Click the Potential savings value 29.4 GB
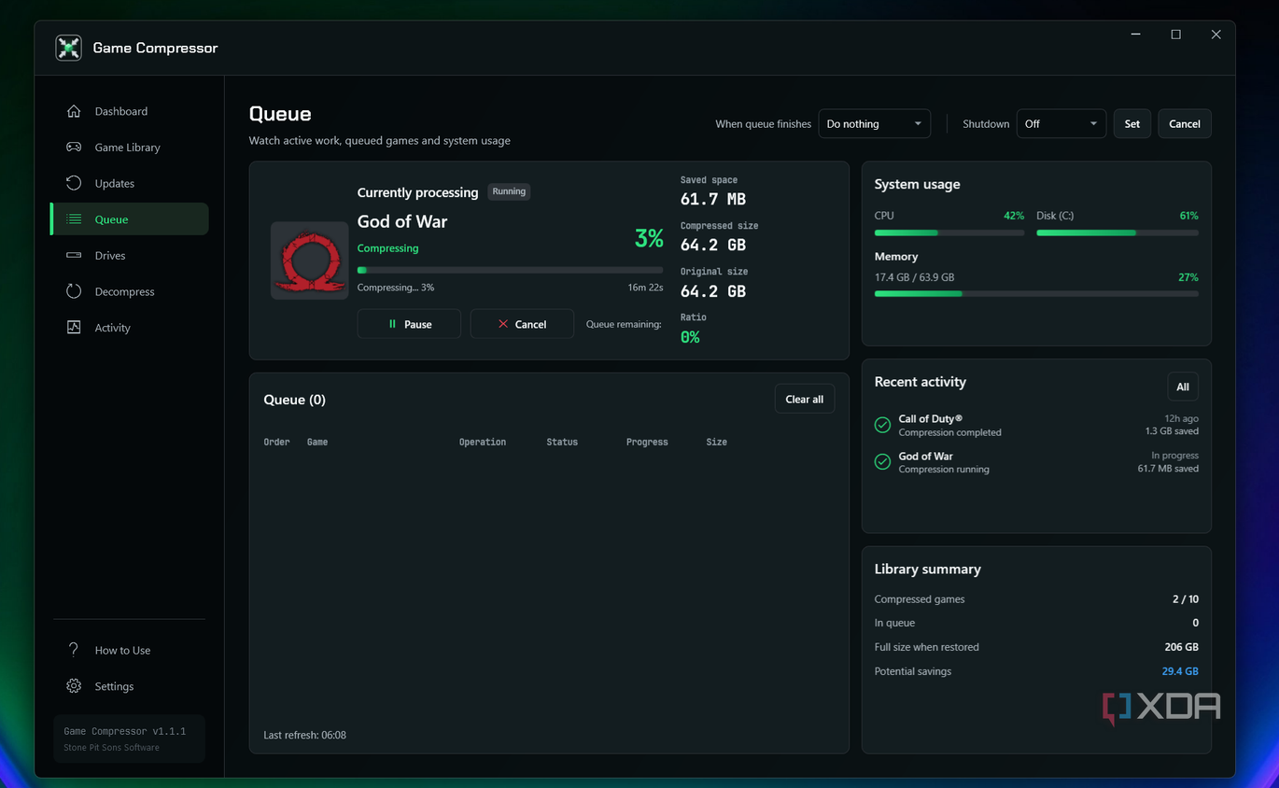The width and height of the screenshot is (1279, 788). tap(1180, 671)
